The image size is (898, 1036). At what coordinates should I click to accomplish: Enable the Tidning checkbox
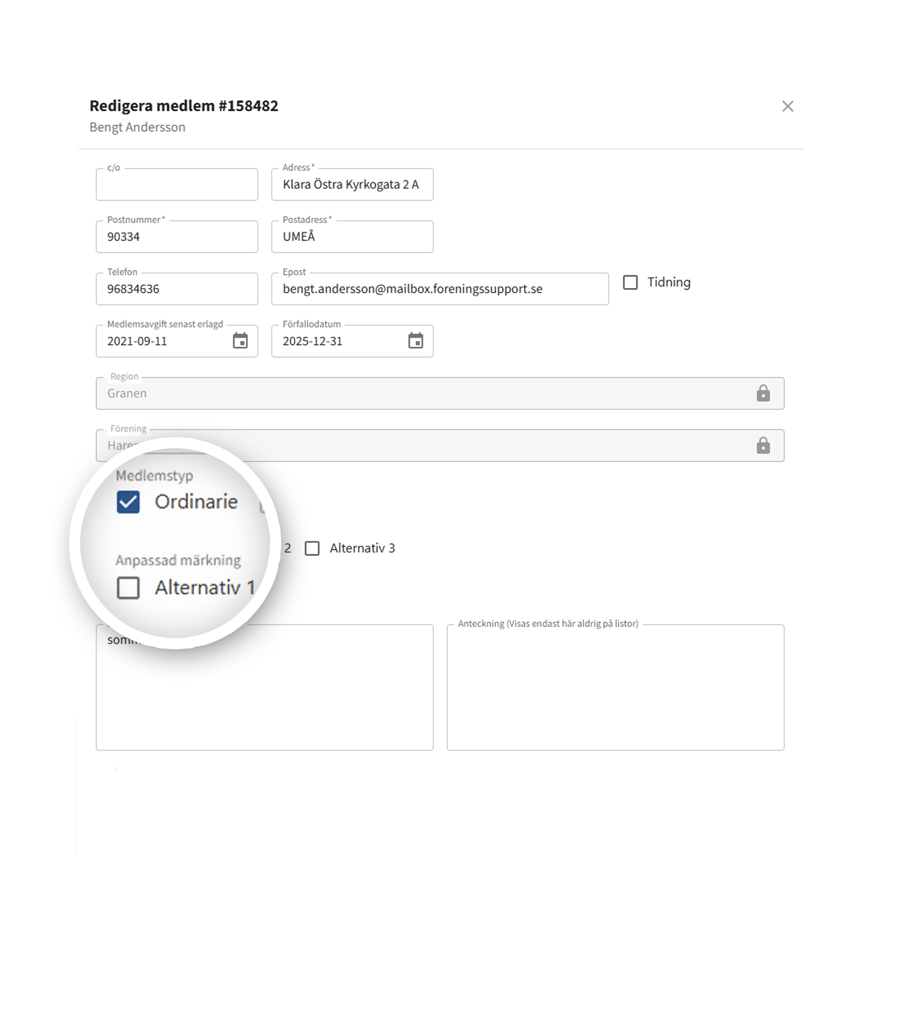[x=631, y=282]
